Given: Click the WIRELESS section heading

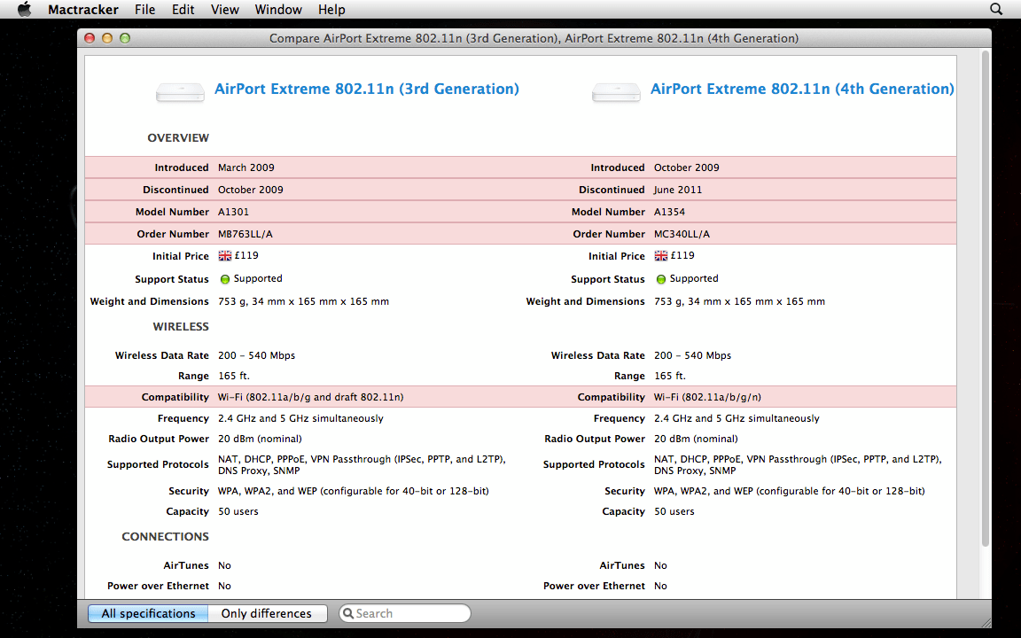Looking at the screenshot, I should pyautogui.click(x=181, y=327).
